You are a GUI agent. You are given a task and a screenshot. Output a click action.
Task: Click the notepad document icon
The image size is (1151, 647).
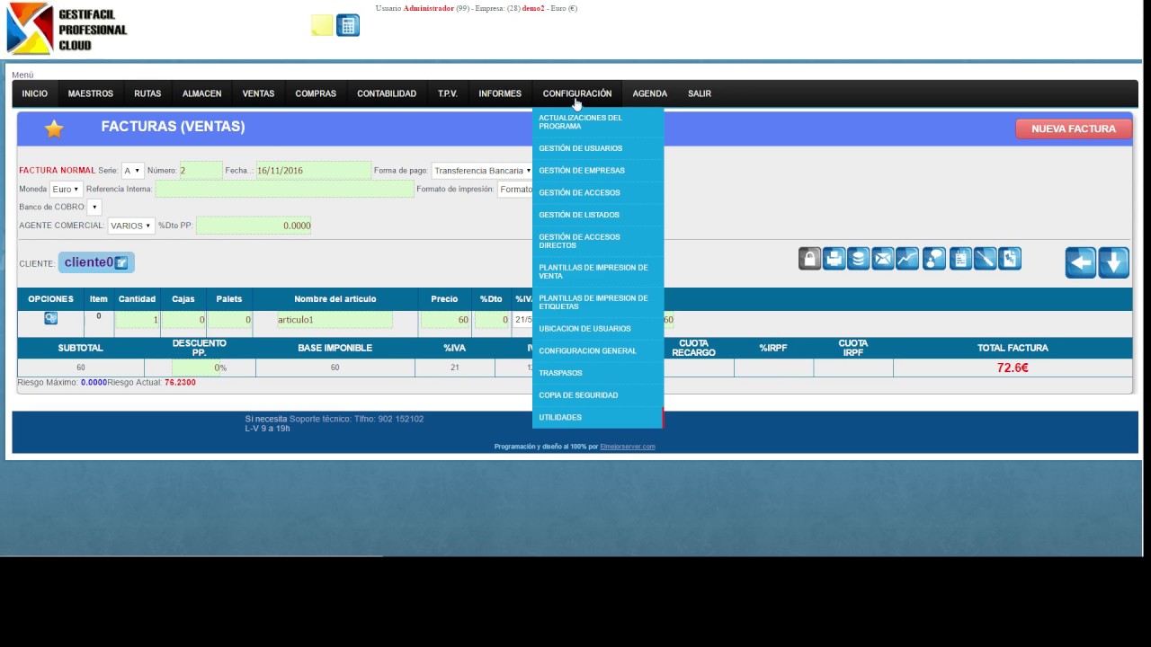[x=960, y=260]
